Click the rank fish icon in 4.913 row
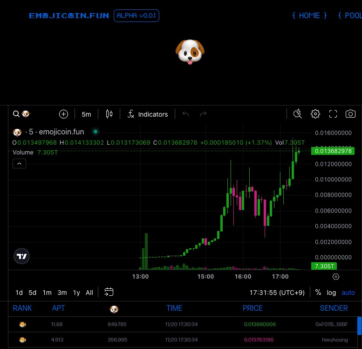The height and width of the screenshot is (349, 362). tap(23, 340)
